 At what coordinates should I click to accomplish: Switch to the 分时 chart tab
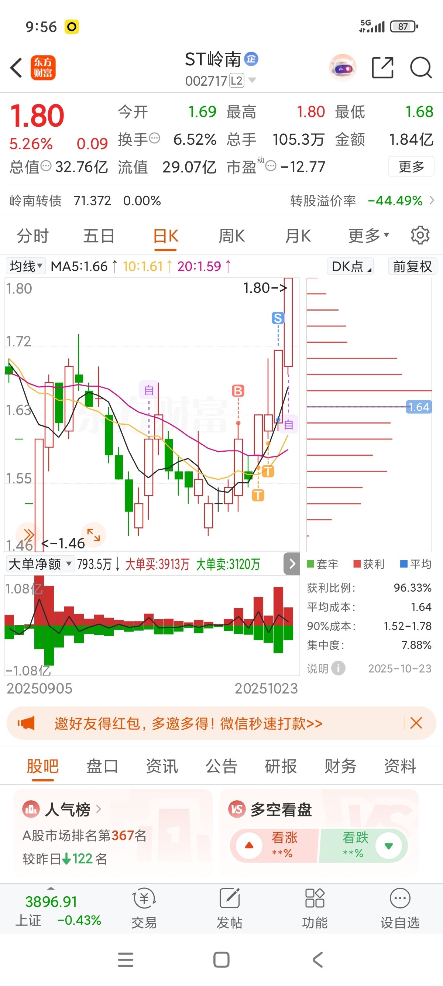tap(33, 235)
